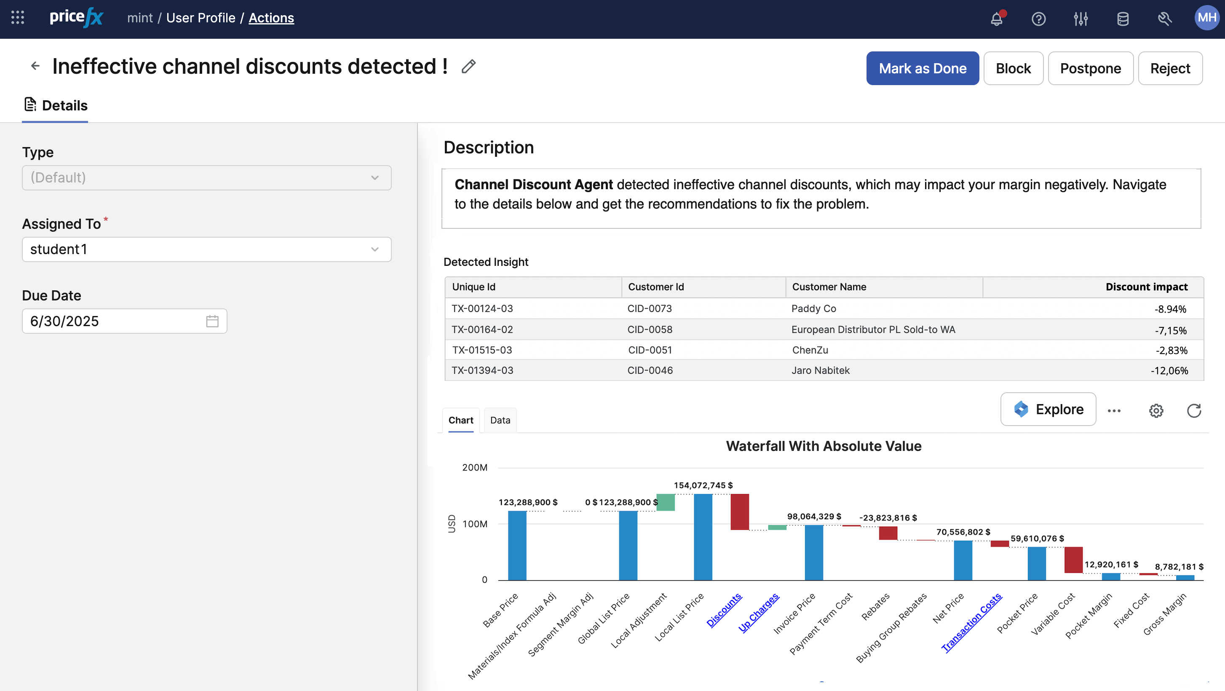Click the wrench tools icon
Viewport: 1225px width, 691px height.
1165,19
